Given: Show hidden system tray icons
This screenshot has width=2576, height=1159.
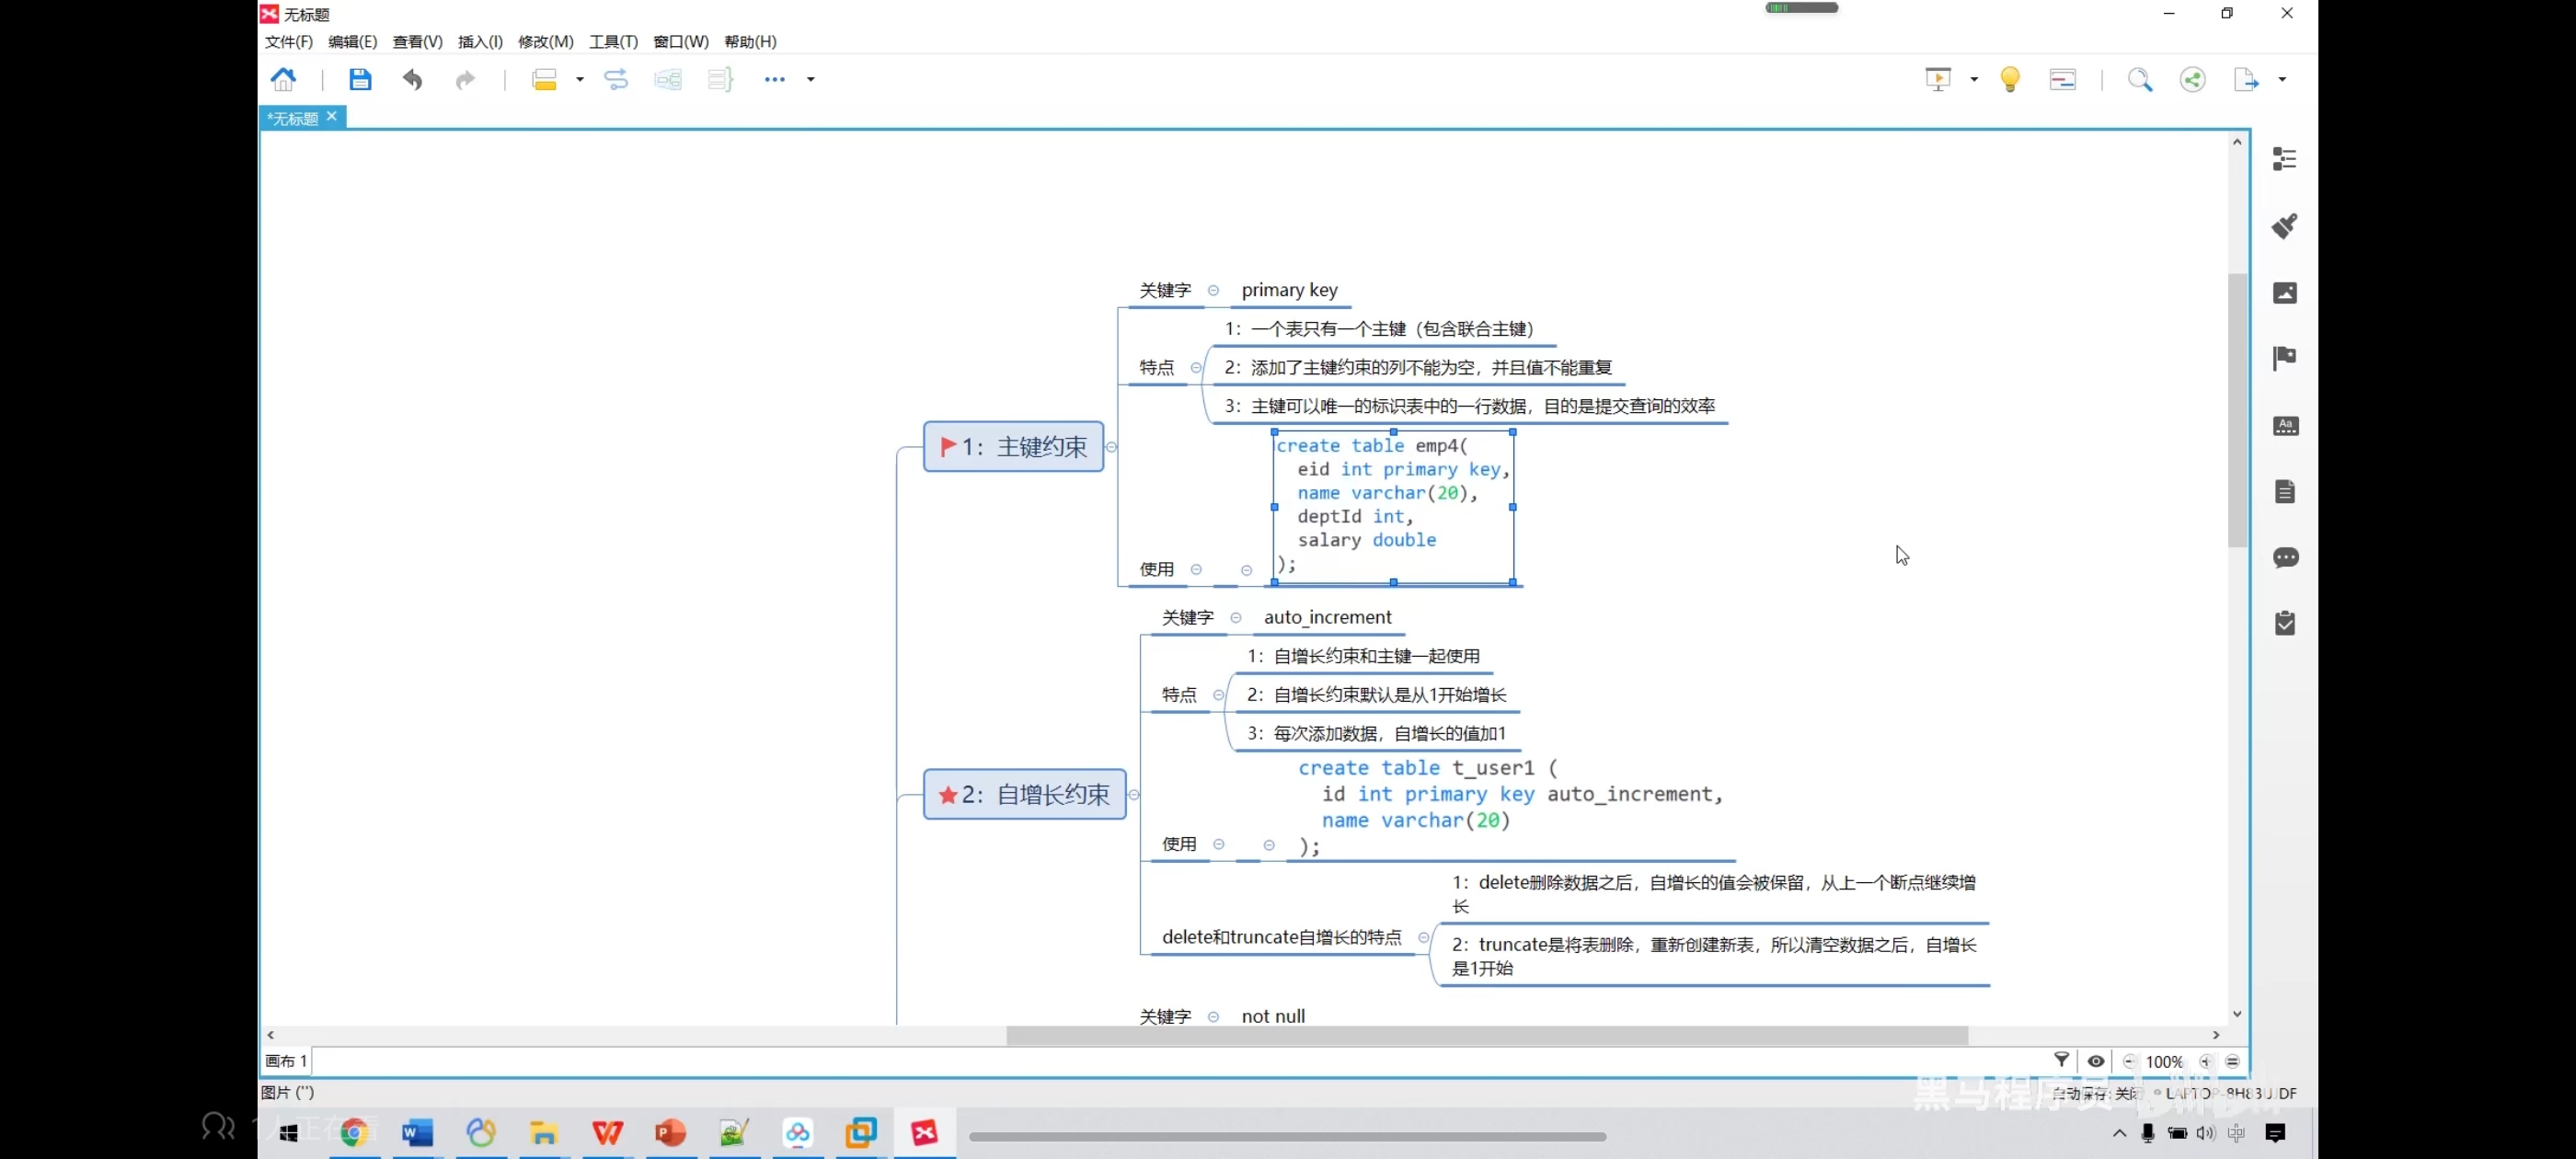Looking at the screenshot, I should point(2119,1133).
